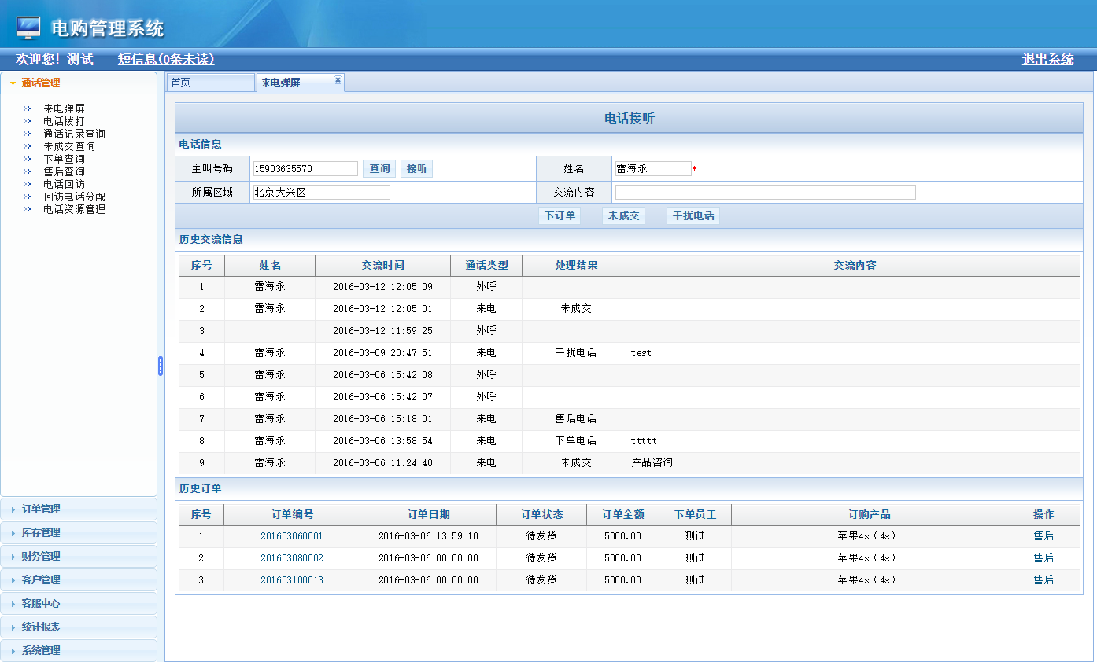
Task: Click arrow icon beside 电话拨打
Action: click(x=28, y=121)
